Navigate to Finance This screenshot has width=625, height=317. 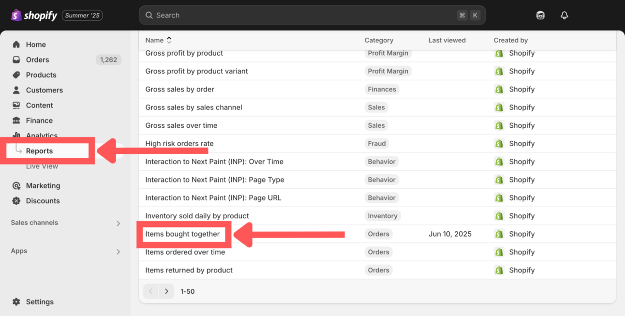(x=39, y=121)
